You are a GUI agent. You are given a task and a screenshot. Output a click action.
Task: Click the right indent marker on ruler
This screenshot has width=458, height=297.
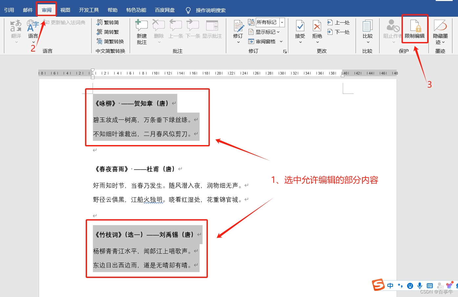coord(342,75)
